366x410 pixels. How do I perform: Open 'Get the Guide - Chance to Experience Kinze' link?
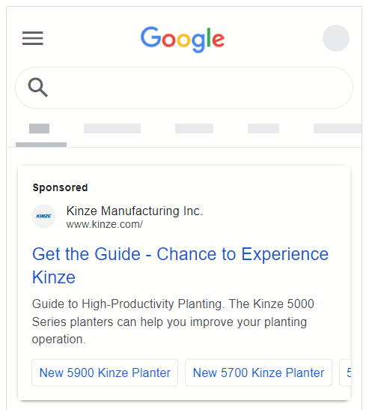pos(180,265)
